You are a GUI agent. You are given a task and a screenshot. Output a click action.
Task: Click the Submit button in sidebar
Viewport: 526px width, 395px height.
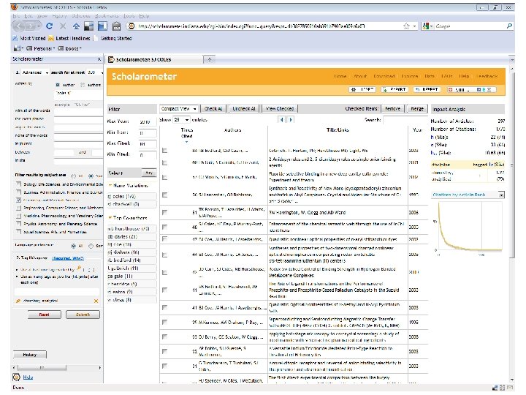83,315
